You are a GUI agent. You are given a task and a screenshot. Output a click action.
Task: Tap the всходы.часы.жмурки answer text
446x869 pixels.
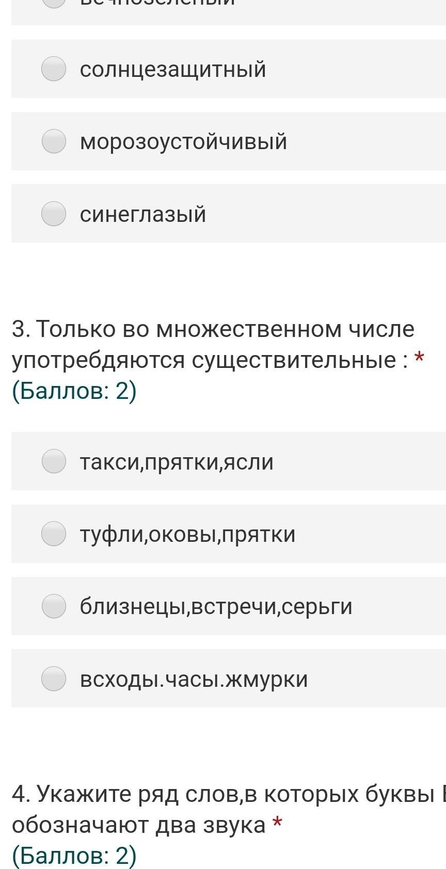click(194, 679)
